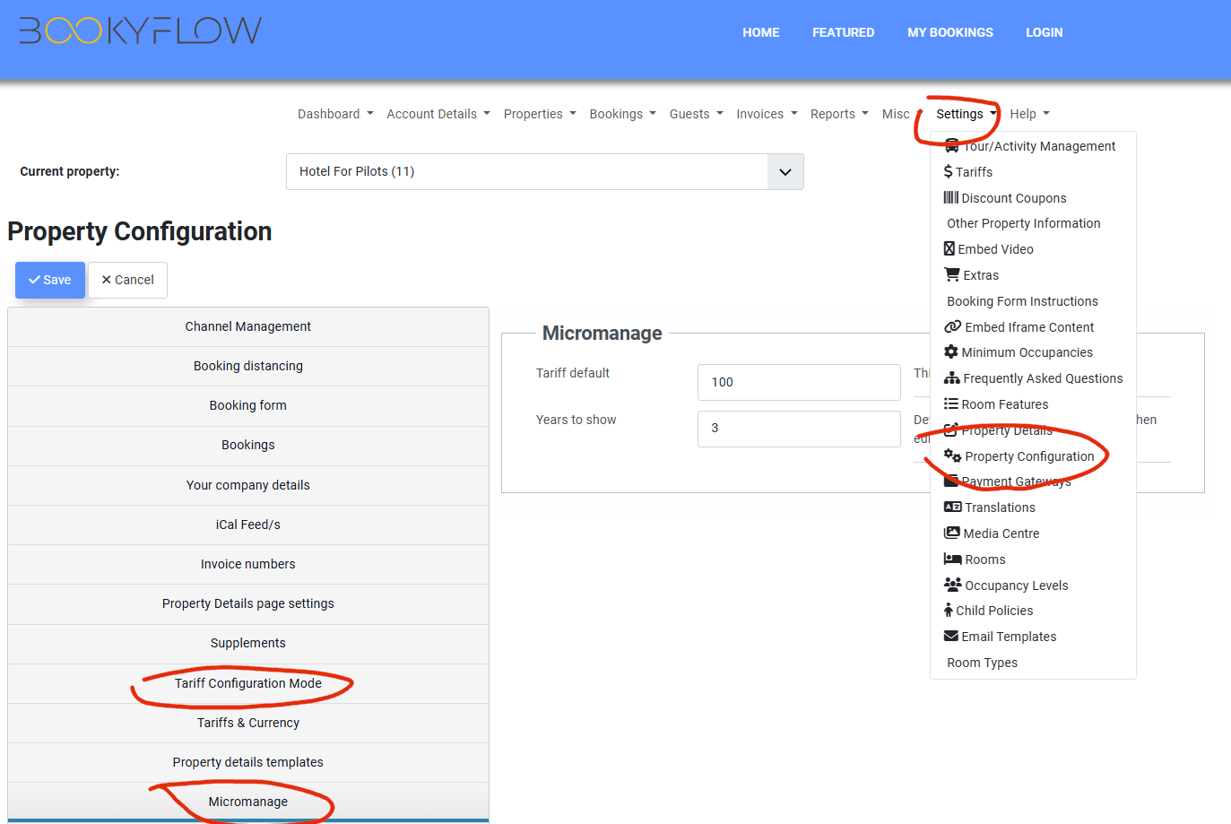Click the bed icon beside Rooms
This screenshot has width=1231, height=824.
pyautogui.click(x=952, y=559)
